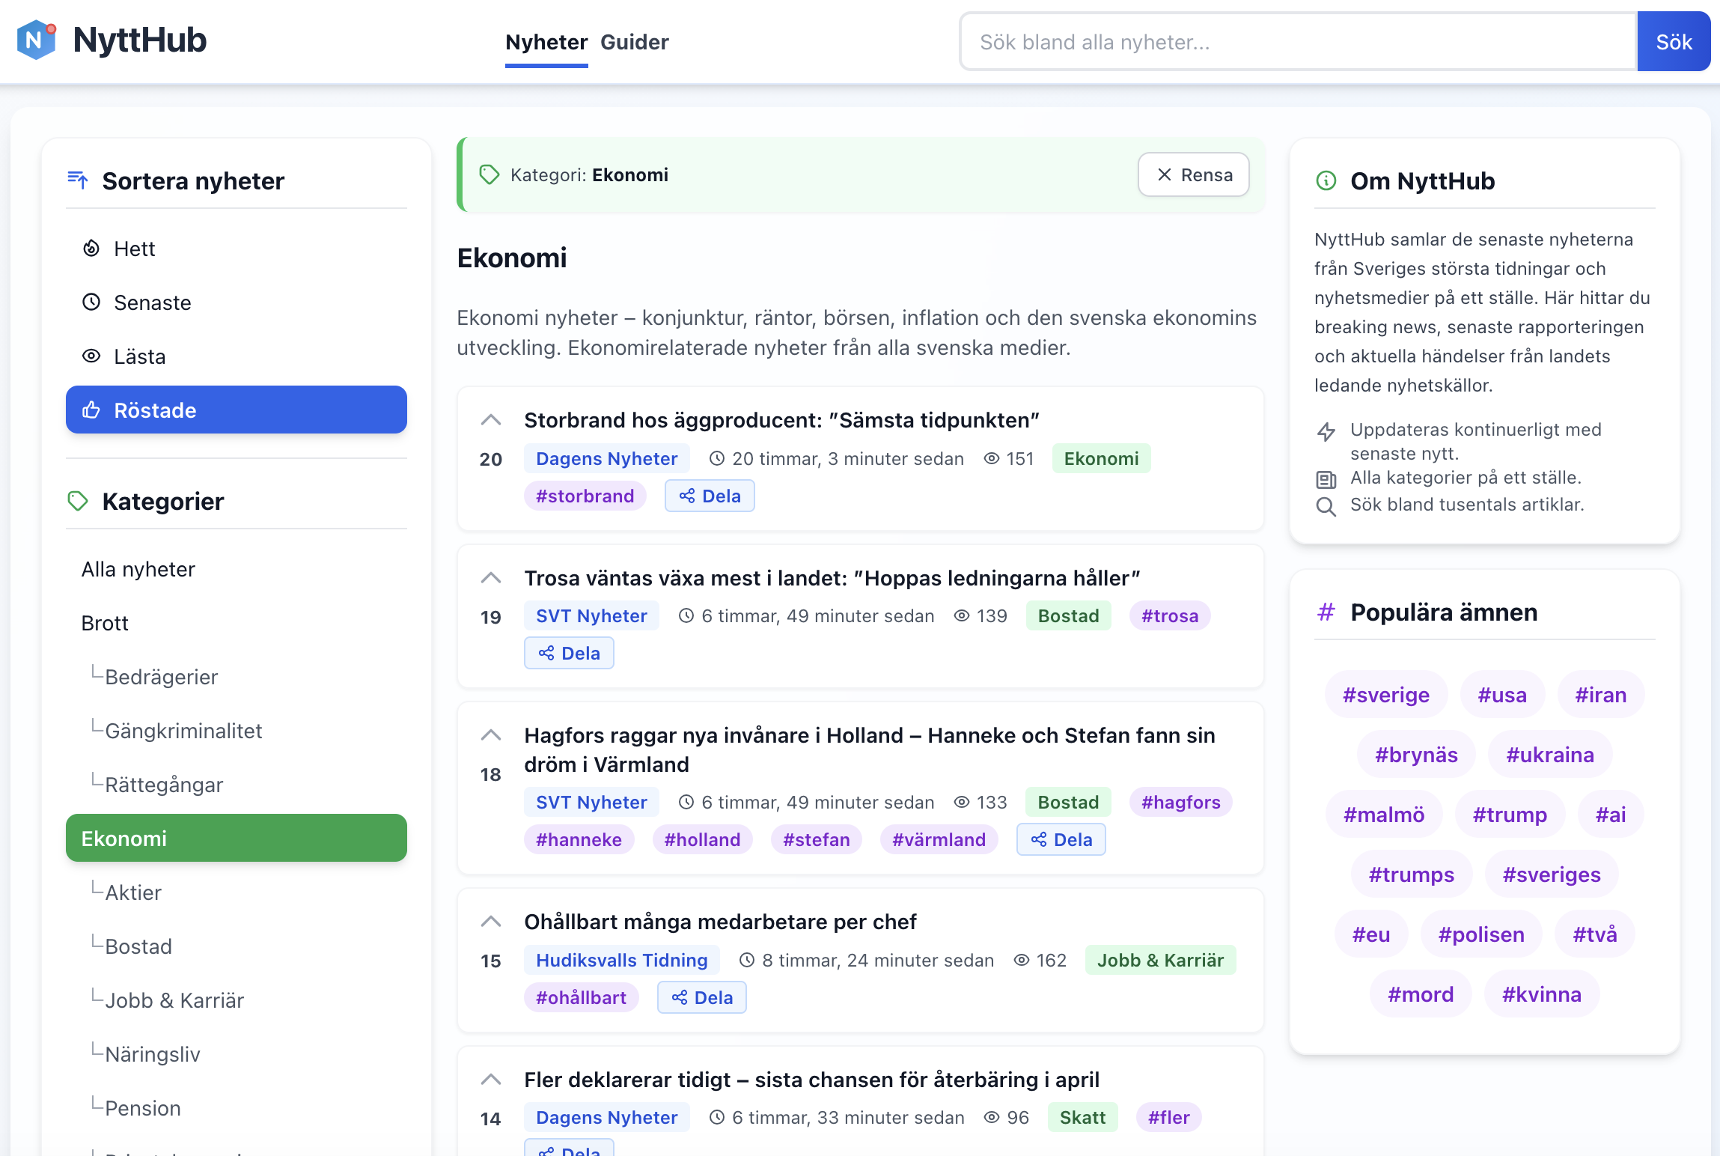Open Hudiksvalls Tidning source link
Screen dimensions: 1720x1156
[621, 960]
